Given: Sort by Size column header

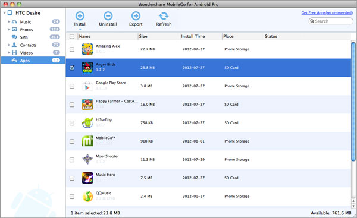Looking at the screenshot, I should click(x=159, y=36).
